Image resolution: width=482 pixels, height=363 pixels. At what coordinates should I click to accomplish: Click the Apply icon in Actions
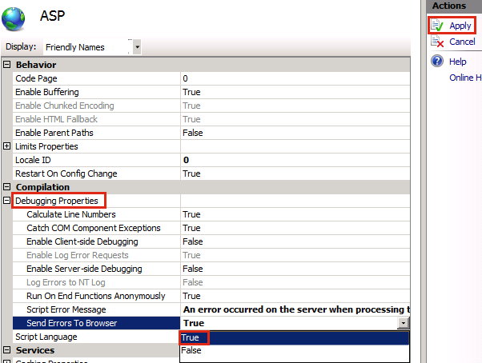click(x=437, y=26)
